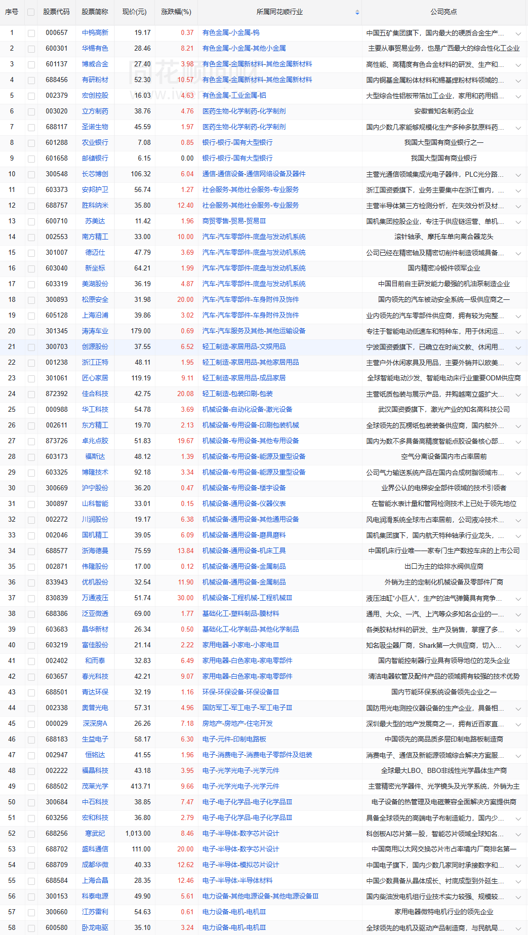Screen dimensions: 528x935
Task: Expand company highlights for 中钨高新
Action: coord(518,34)
